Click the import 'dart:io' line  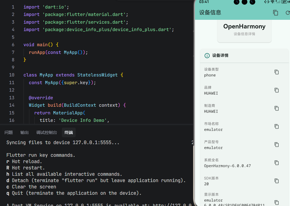click(46, 7)
